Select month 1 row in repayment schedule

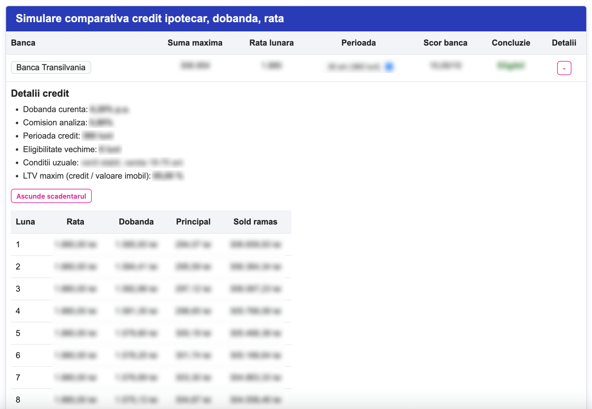(x=18, y=245)
